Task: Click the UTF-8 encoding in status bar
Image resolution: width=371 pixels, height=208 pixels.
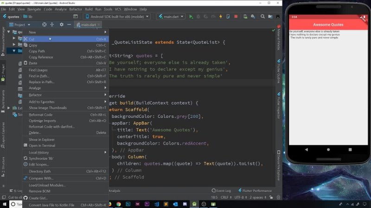Action: [x=240, y=197]
